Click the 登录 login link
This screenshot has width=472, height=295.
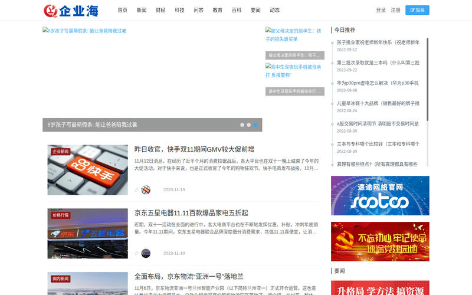381,10
